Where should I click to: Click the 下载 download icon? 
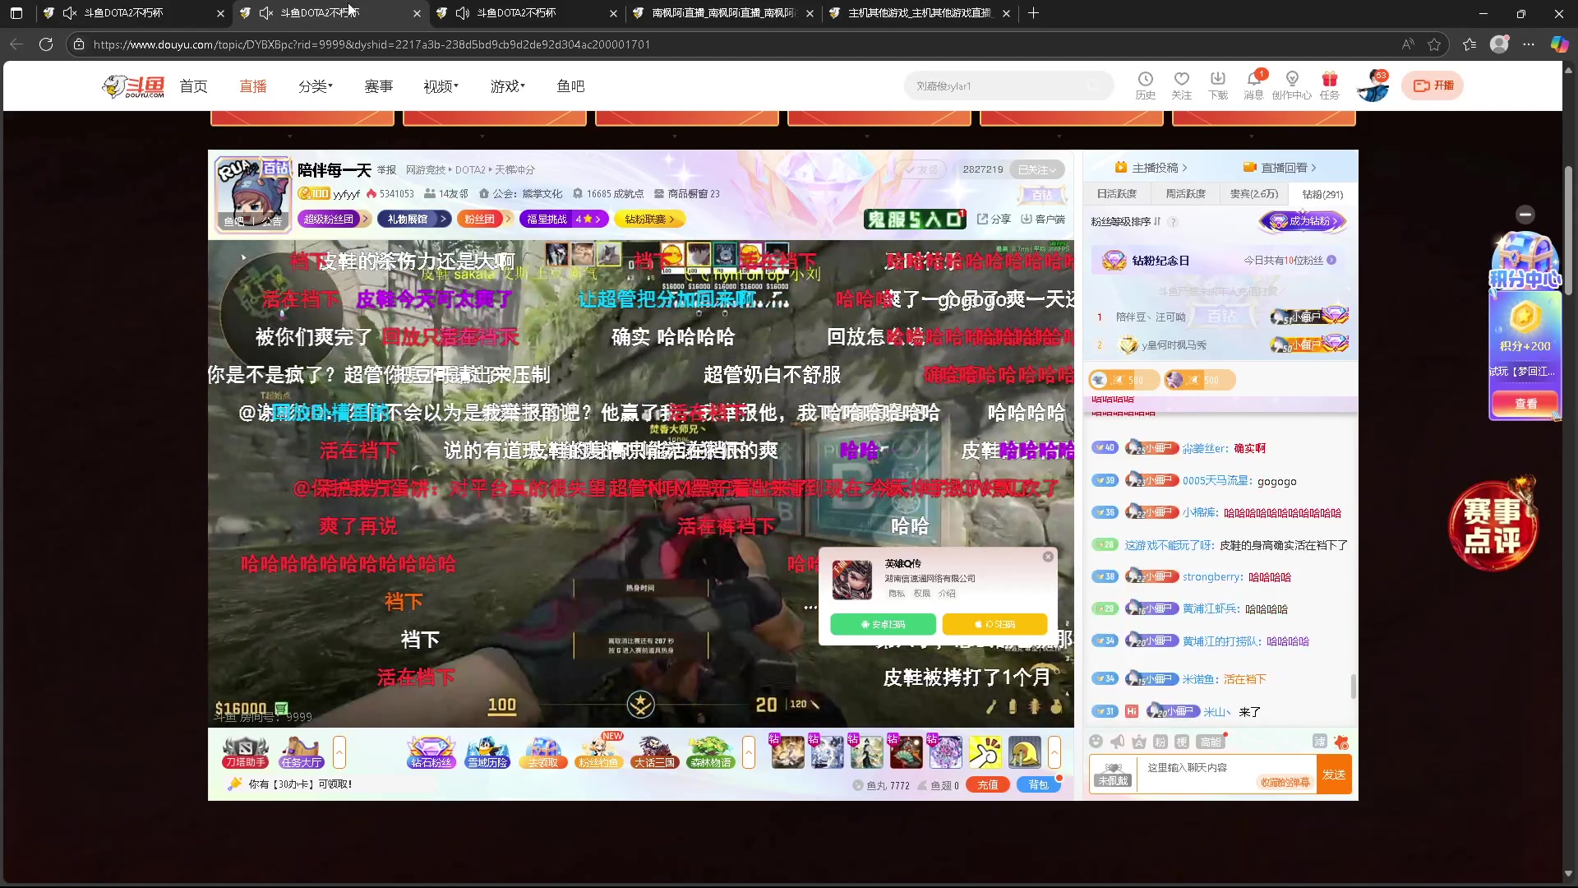click(1218, 86)
